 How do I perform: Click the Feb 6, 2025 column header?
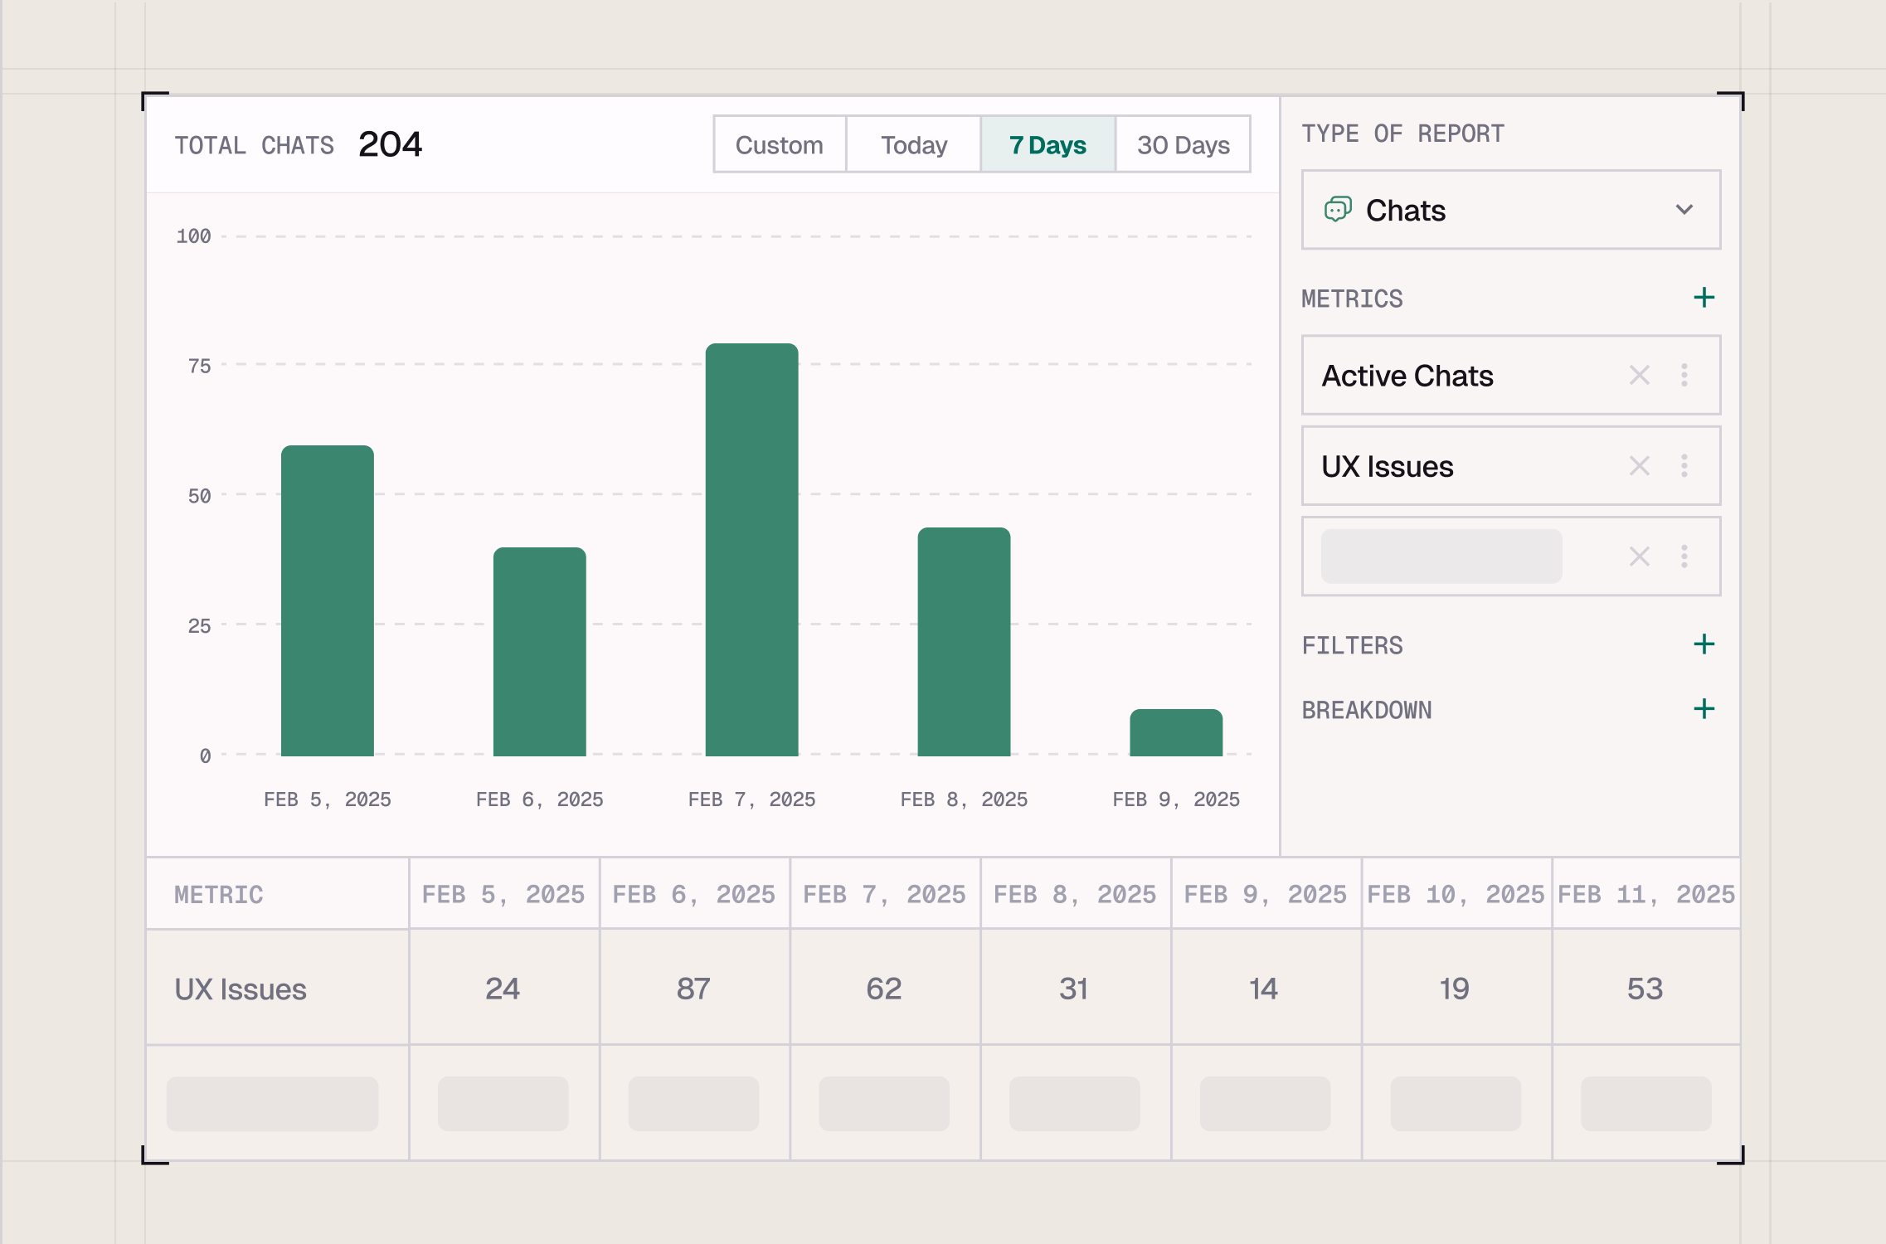[693, 894]
